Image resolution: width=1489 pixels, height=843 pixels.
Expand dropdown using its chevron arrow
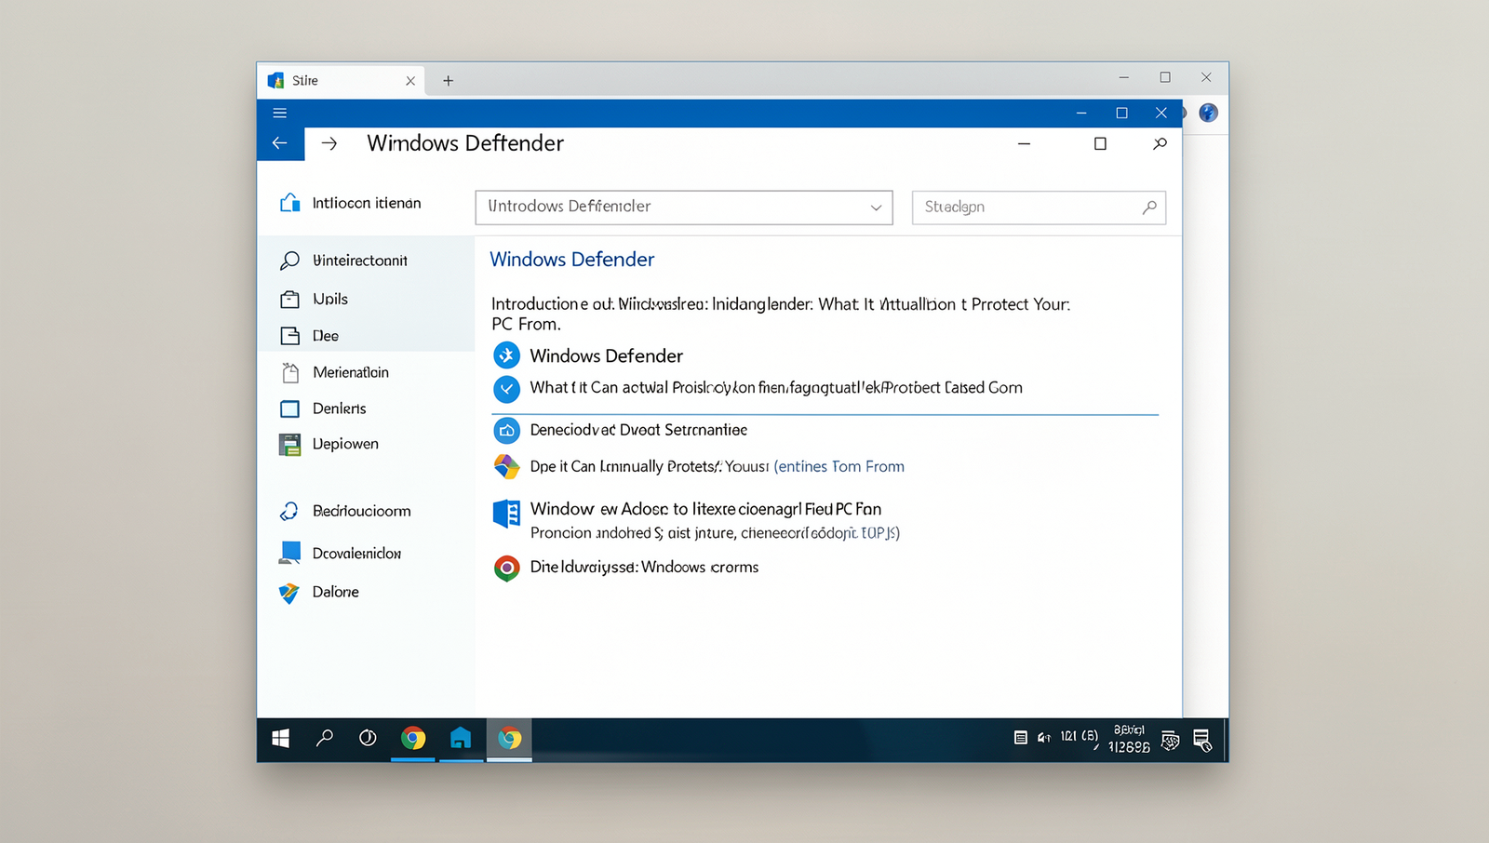coord(876,207)
